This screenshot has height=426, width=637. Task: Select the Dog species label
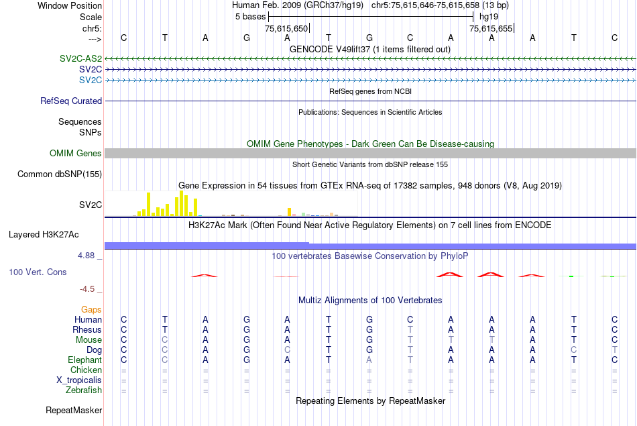coord(94,350)
